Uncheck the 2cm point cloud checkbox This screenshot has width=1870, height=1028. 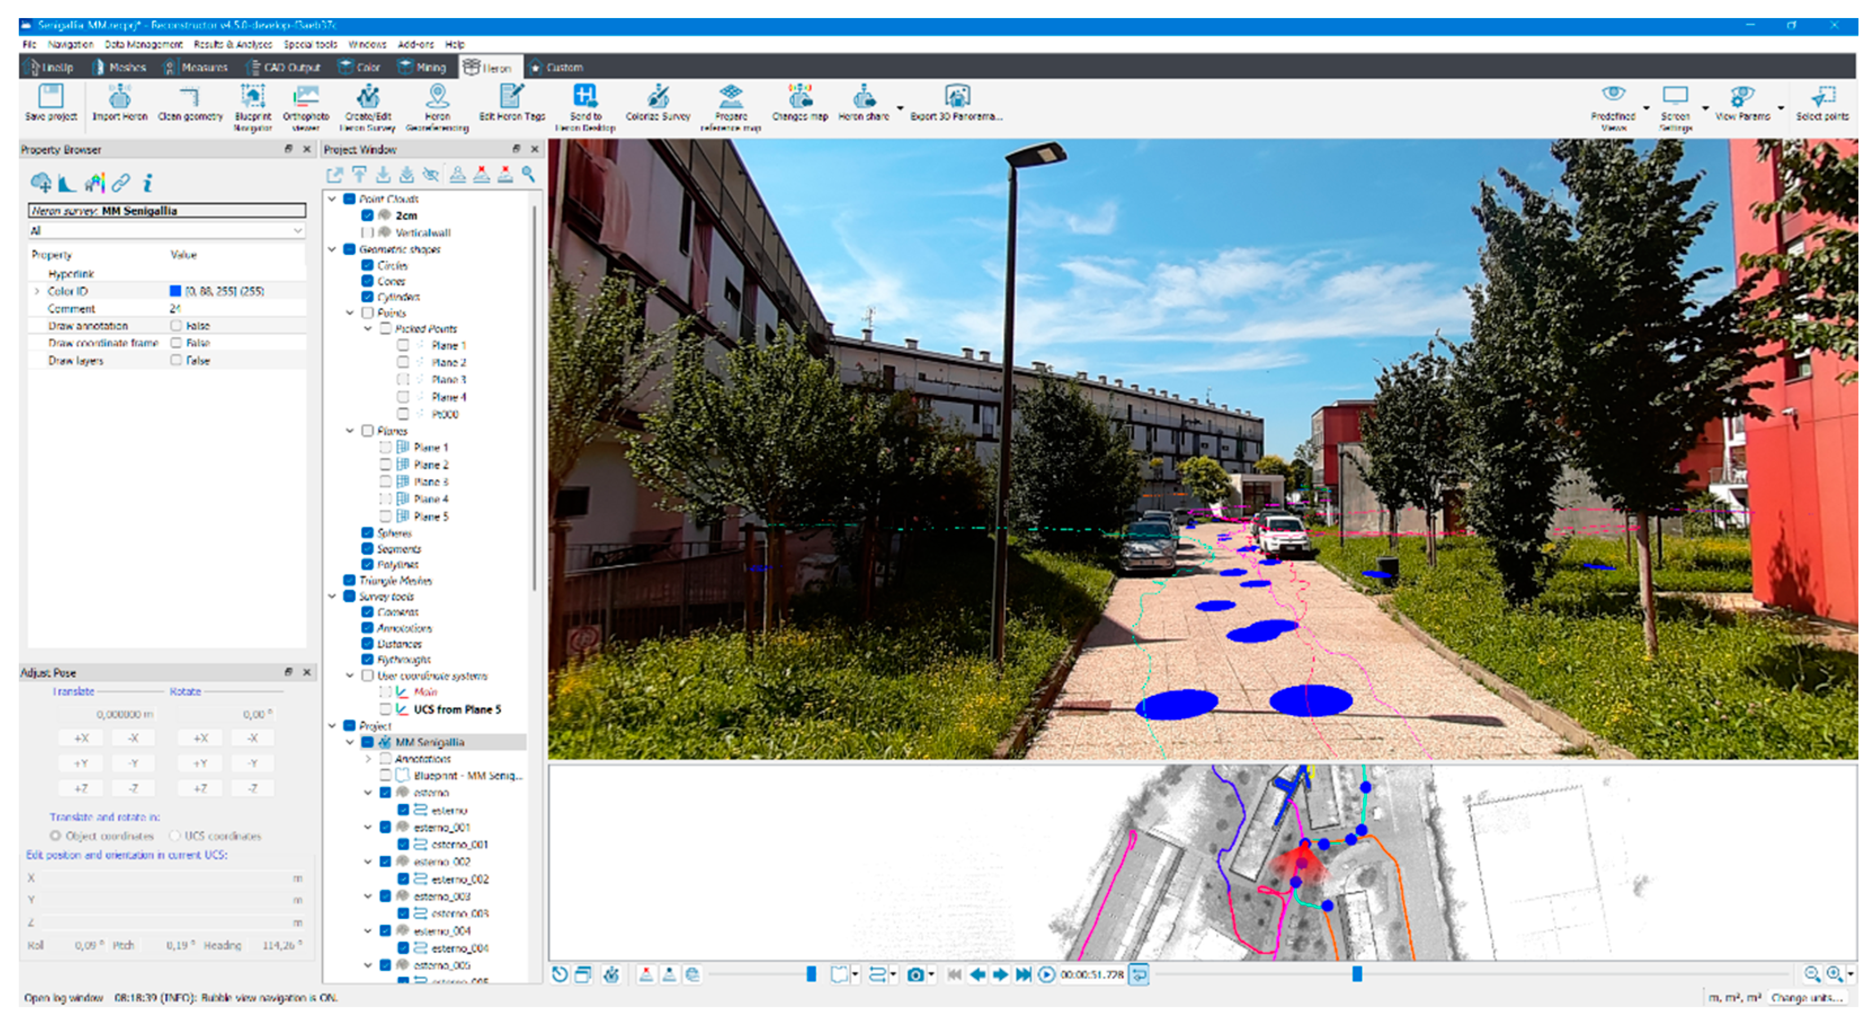point(367,216)
